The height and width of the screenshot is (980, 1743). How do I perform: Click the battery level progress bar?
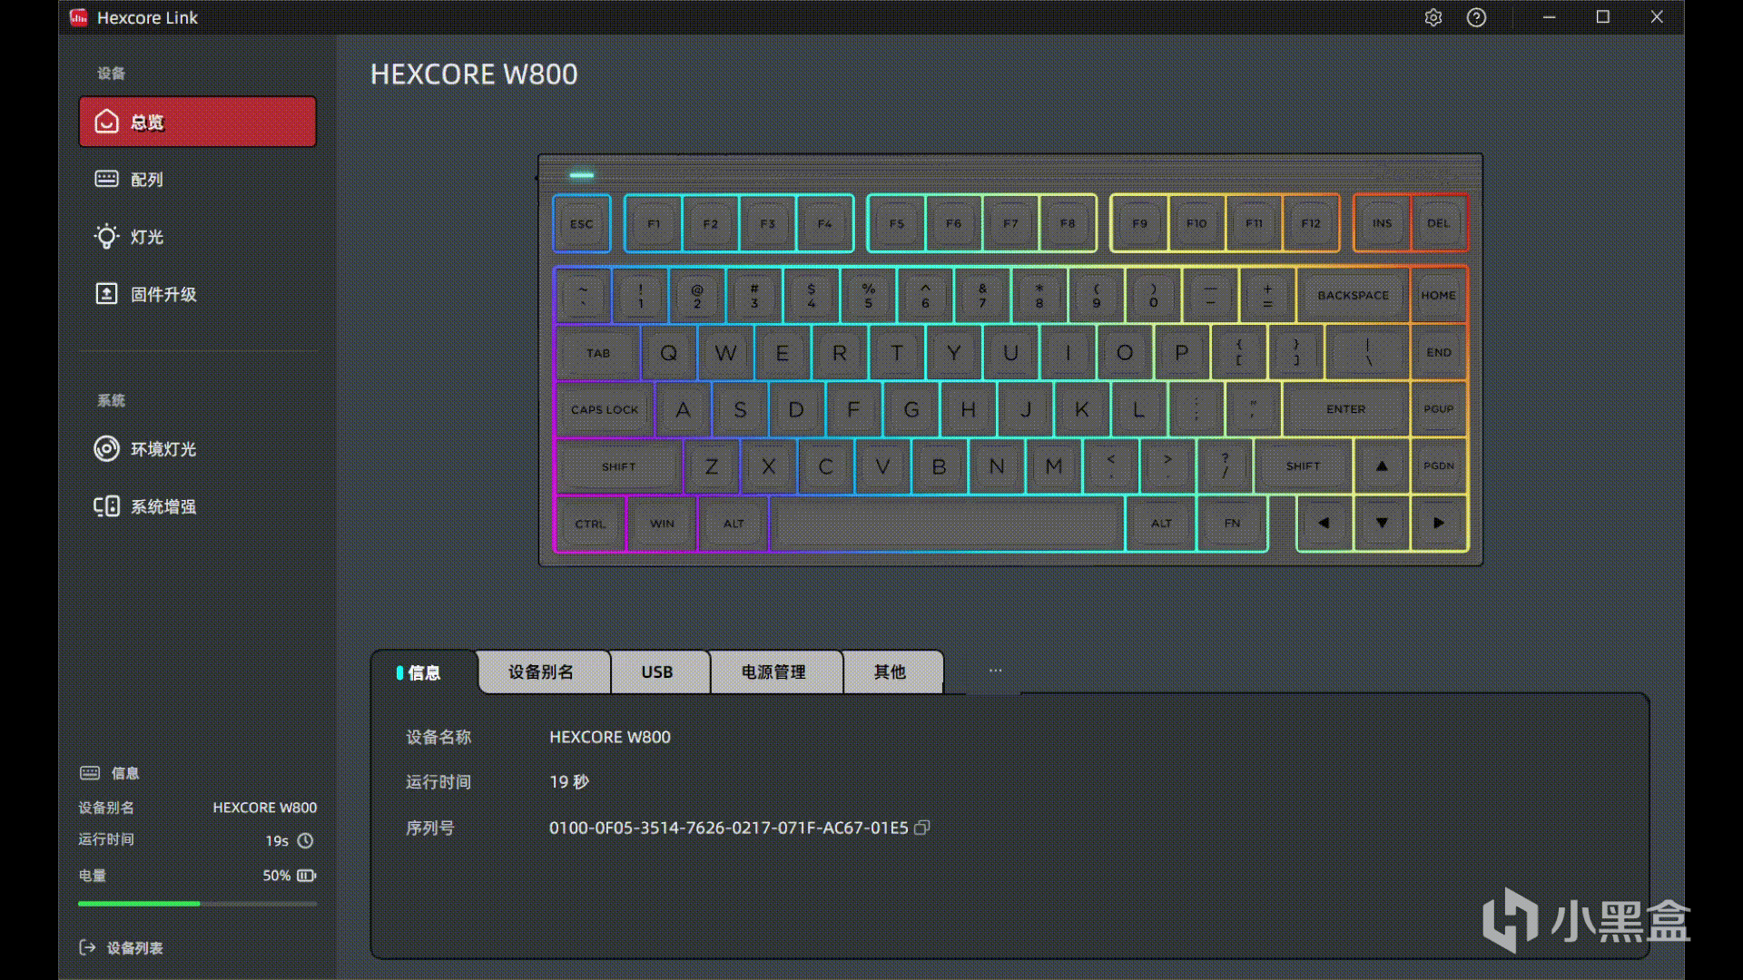click(x=198, y=904)
